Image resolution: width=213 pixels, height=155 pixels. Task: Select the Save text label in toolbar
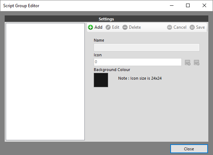(x=200, y=27)
